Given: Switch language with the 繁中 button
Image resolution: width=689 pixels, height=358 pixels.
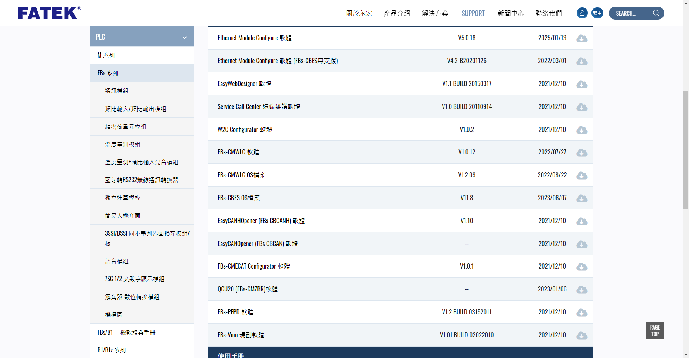Looking at the screenshot, I should (597, 13).
